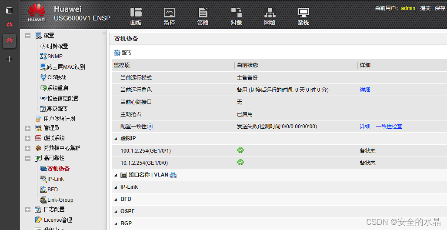Collapse the 虚拟IP section
This screenshot has width=447, height=230.
pyautogui.click(x=116, y=139)
